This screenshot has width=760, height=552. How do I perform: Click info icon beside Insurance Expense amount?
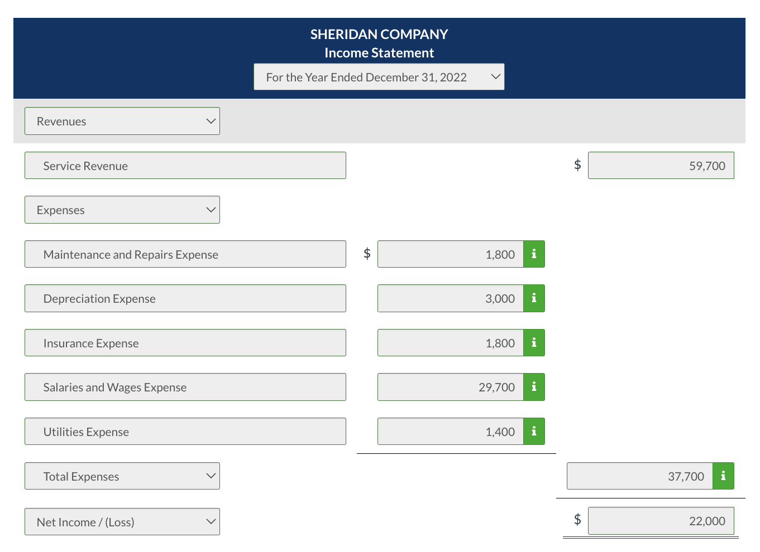pyautogui.click(x=534, y=343)
